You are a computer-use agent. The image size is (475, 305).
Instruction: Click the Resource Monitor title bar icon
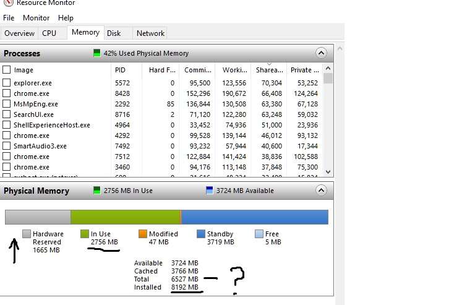tap(9, 2)
